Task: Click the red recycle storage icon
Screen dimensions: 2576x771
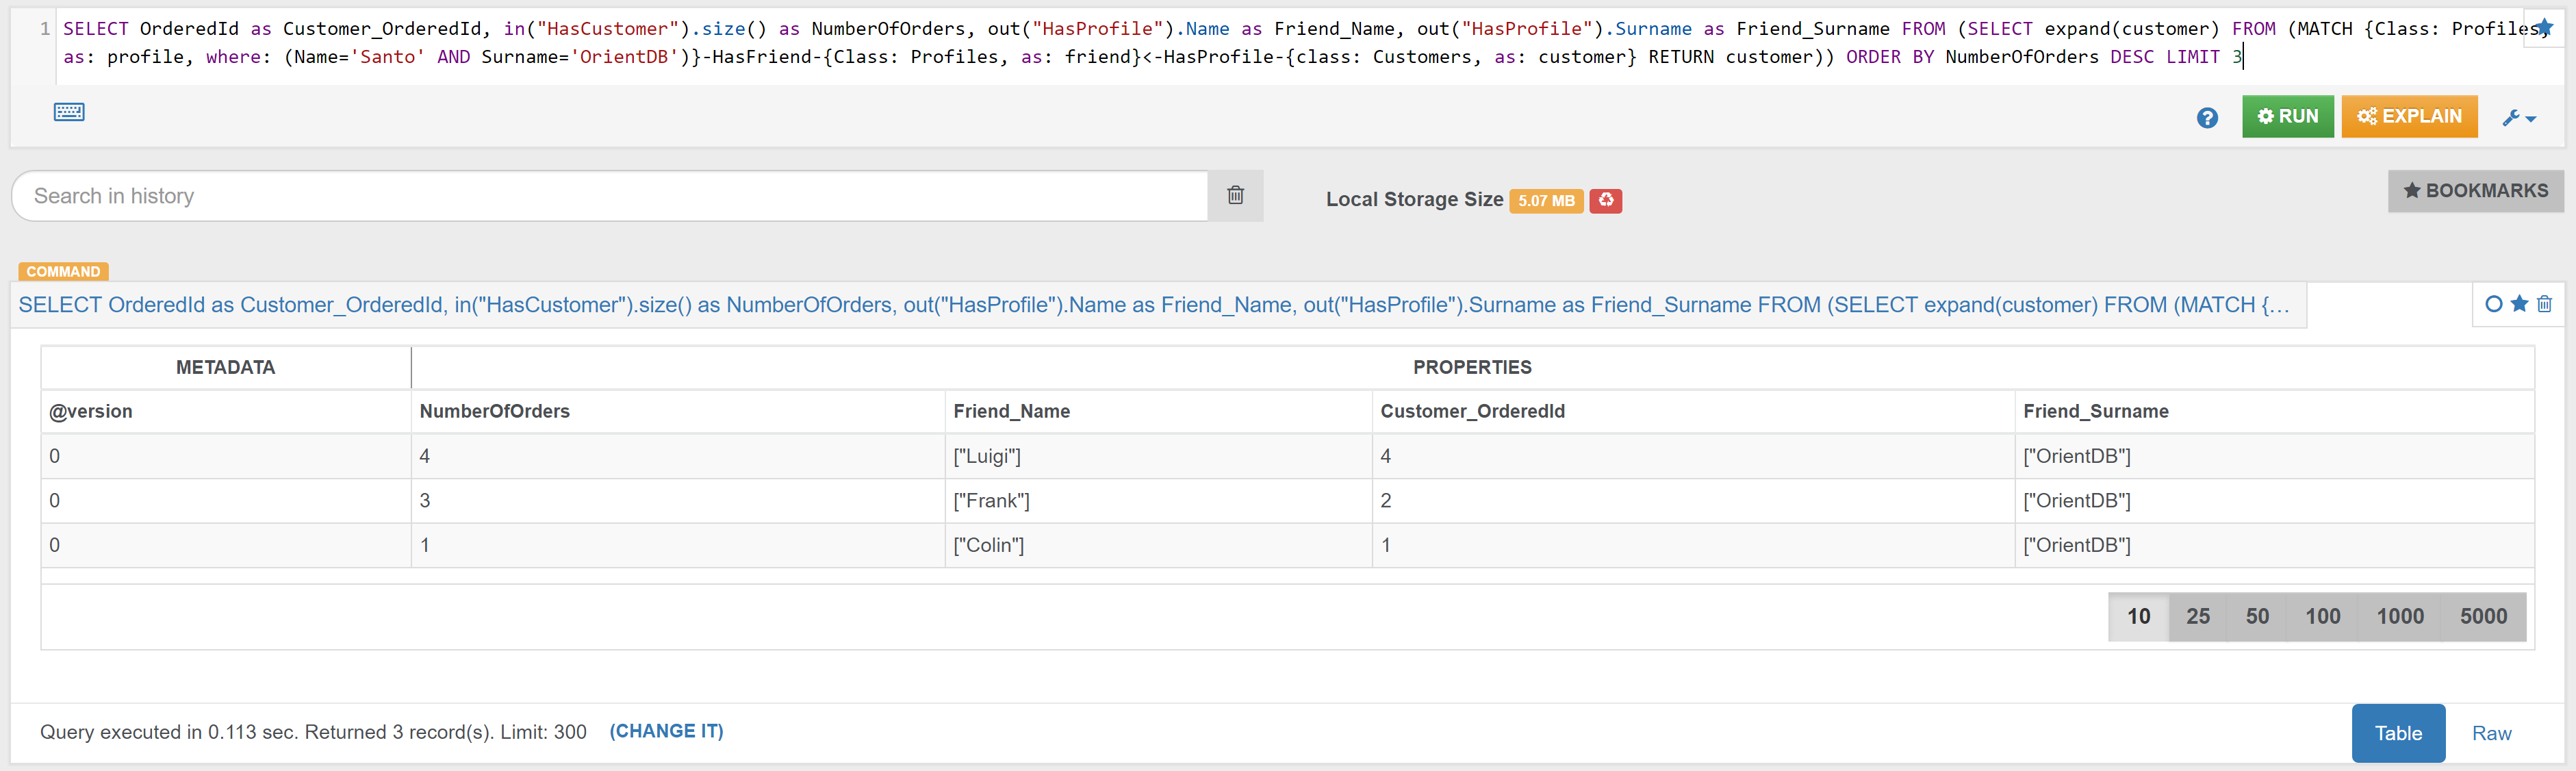Action: (1605, 201)
